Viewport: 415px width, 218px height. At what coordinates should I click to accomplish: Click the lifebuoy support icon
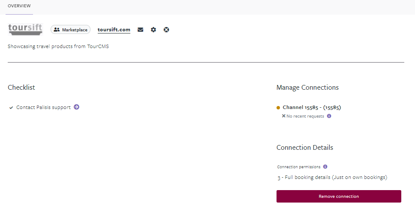(166, 30)
